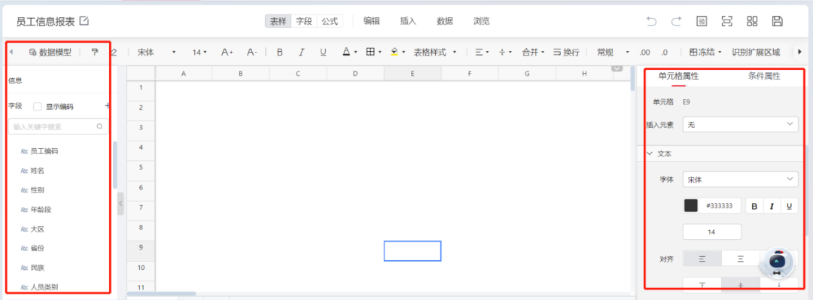This screenshot has height=300, width=813.
Task: Click the four-square grid icon at top
Action: (752, 21)
